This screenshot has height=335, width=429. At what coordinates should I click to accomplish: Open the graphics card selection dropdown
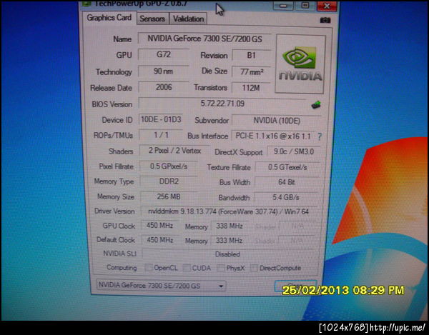click(x=161, y=286)
